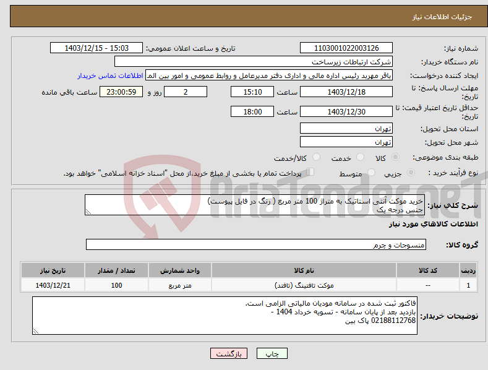Click the چاپ (print) button

point(272,353)
